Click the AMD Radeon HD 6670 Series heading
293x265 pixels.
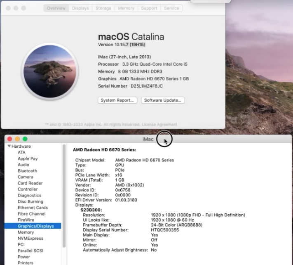(104, 150)
